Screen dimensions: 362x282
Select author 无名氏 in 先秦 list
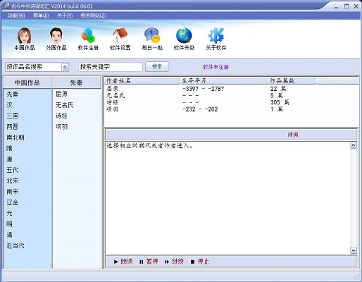click(x=65, y=105)
